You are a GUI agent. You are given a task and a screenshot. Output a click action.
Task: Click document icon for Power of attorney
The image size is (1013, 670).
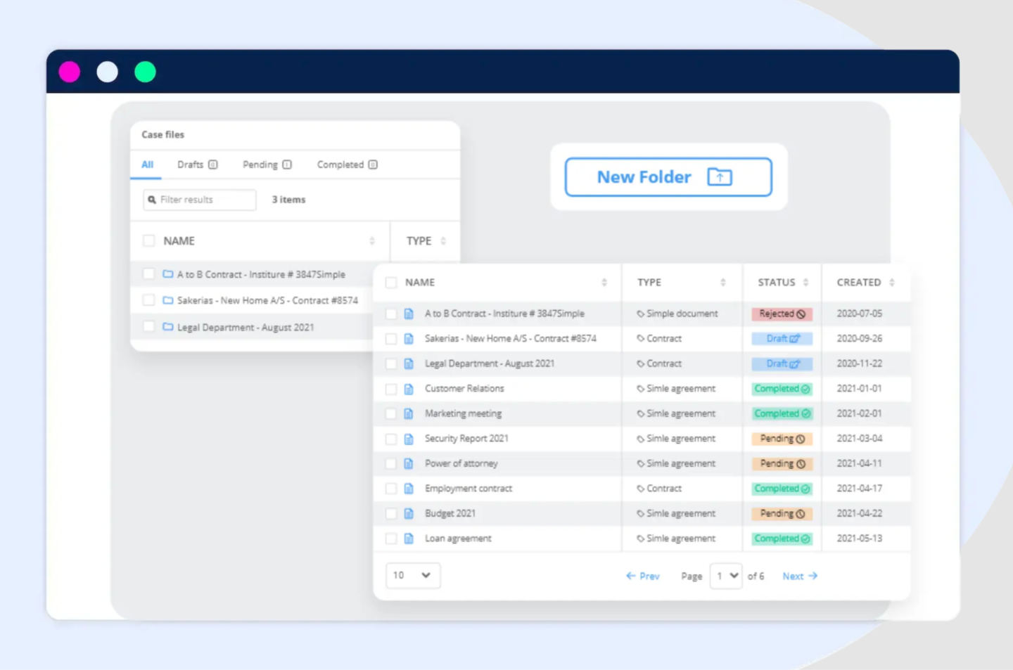point(409,463)
